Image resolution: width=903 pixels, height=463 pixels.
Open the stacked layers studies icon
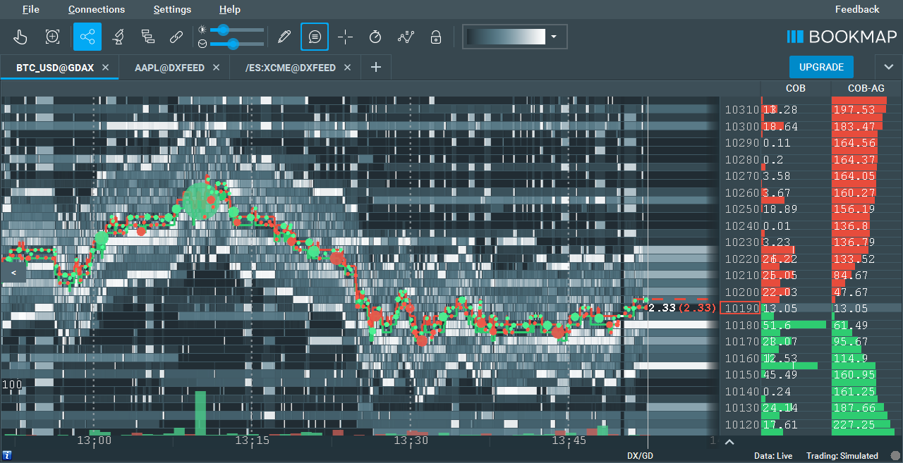[147, 37]
